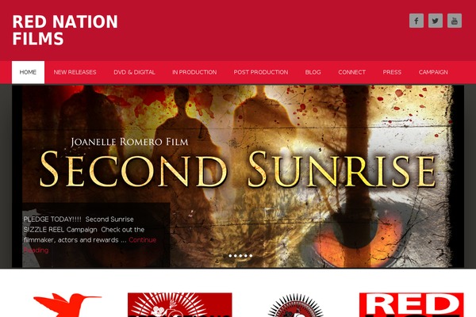The width and height of the screenshot is (476, 317).
Task: Select the dark active slider pagination dot
Action: [225, 256]
